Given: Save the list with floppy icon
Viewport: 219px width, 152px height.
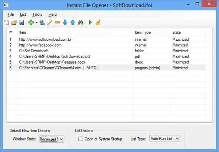Looking at the screenshot, I should [22, 22].
